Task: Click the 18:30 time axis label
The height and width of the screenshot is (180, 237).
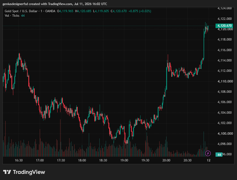Action: [x=103, y=160]
